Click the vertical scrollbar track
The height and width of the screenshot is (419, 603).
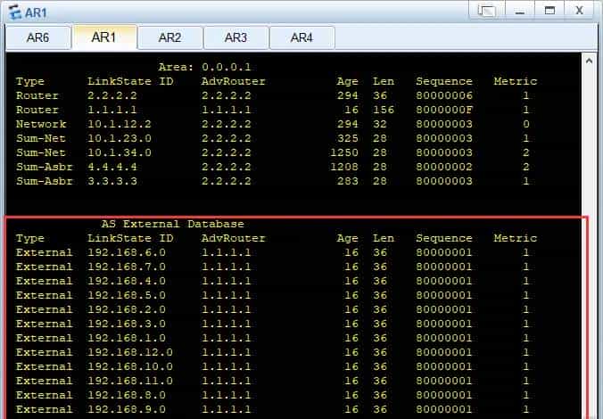[x=590, y=267]
